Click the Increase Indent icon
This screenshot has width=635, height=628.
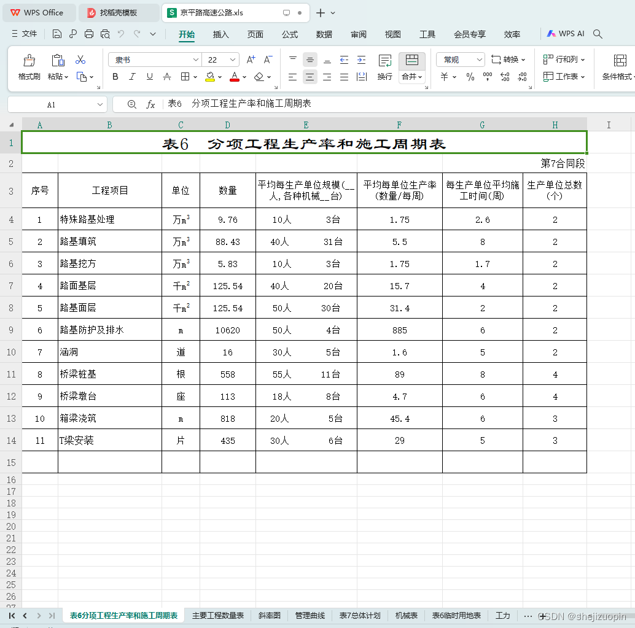[361, 60]
